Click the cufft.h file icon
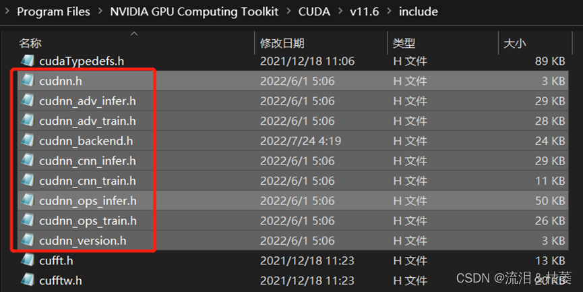Screen dimensions: 583x292 pyautogui.click(x=28, y=260)
